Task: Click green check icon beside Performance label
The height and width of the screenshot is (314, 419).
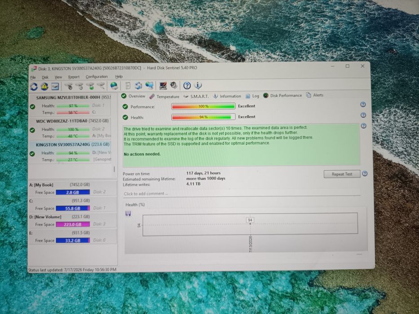Action: pyautogui.click(x=125, y=107)
